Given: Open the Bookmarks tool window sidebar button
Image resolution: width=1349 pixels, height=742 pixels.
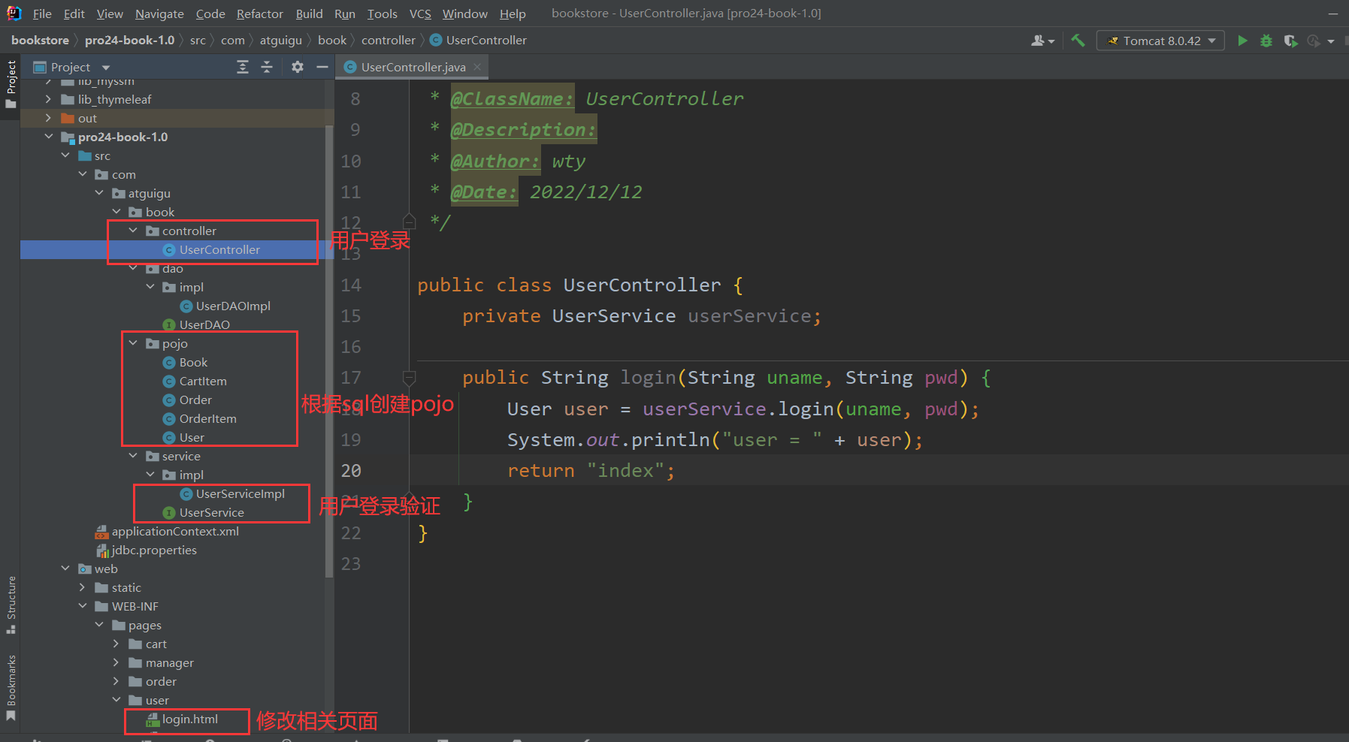Looking at the screenshot, I should point(11,687).
